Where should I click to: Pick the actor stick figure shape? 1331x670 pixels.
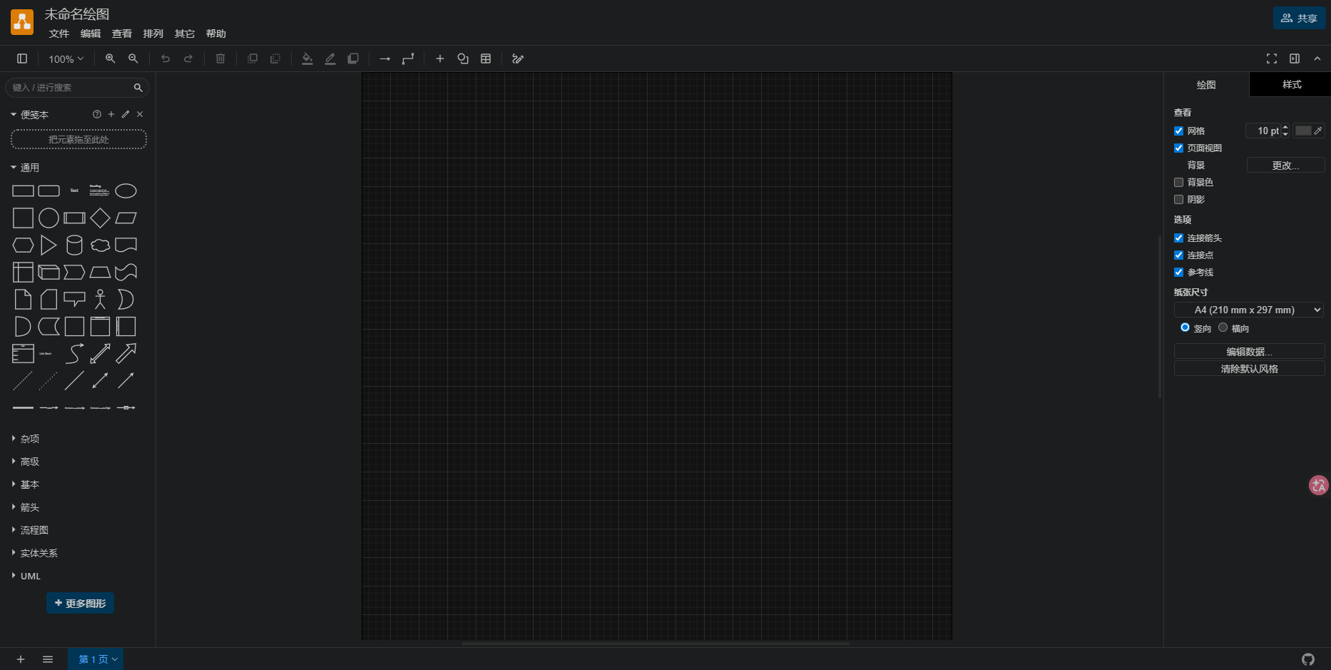[x=100, y=300]
